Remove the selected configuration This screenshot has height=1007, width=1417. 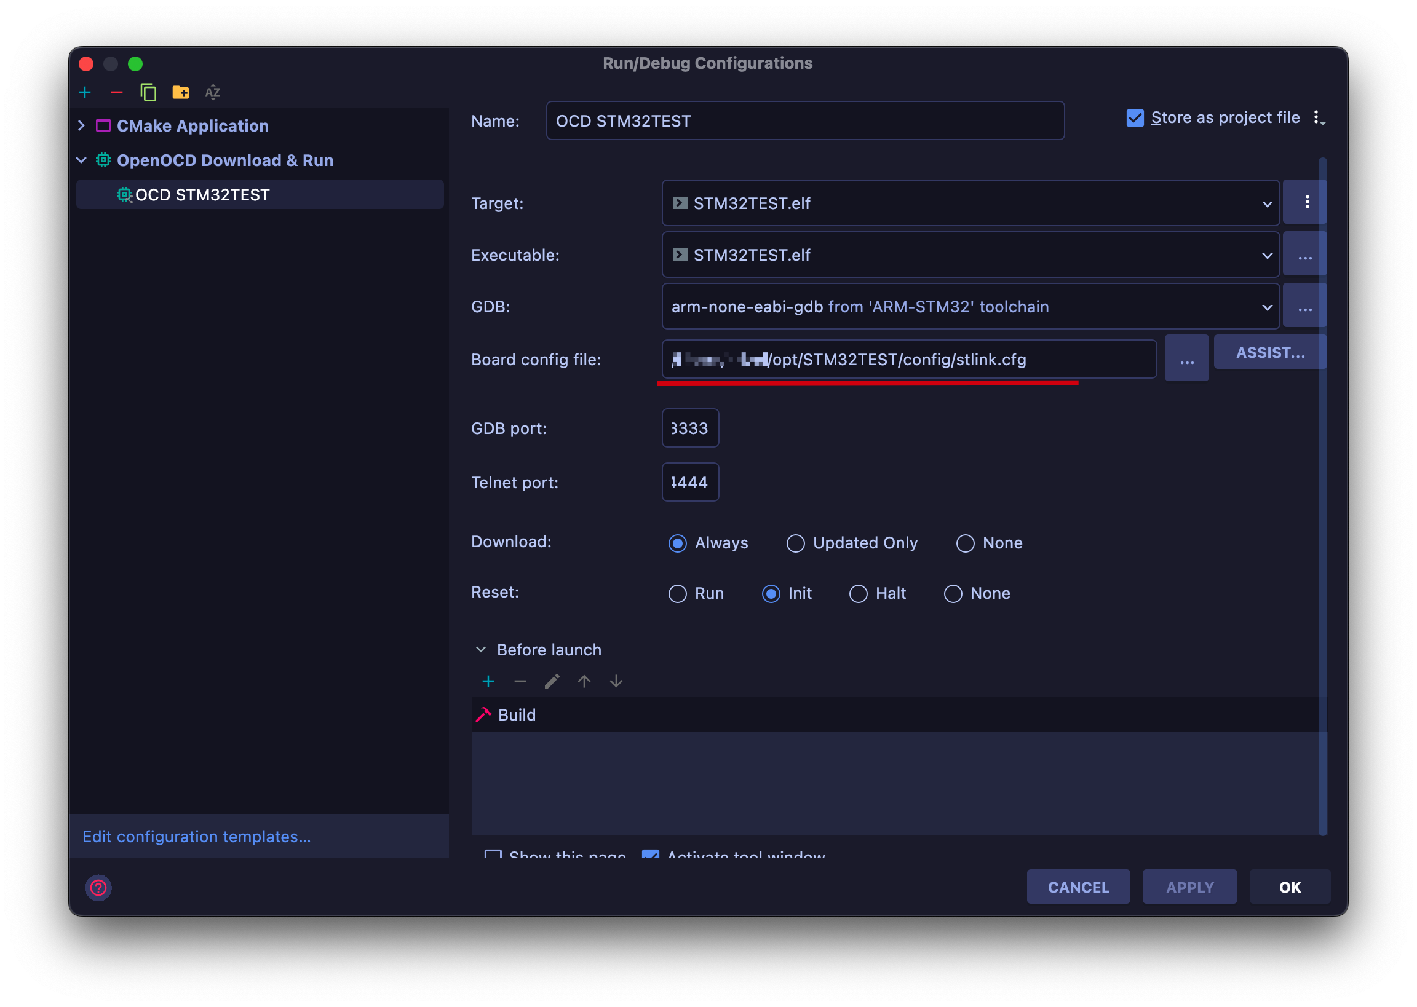click(117, 92)
